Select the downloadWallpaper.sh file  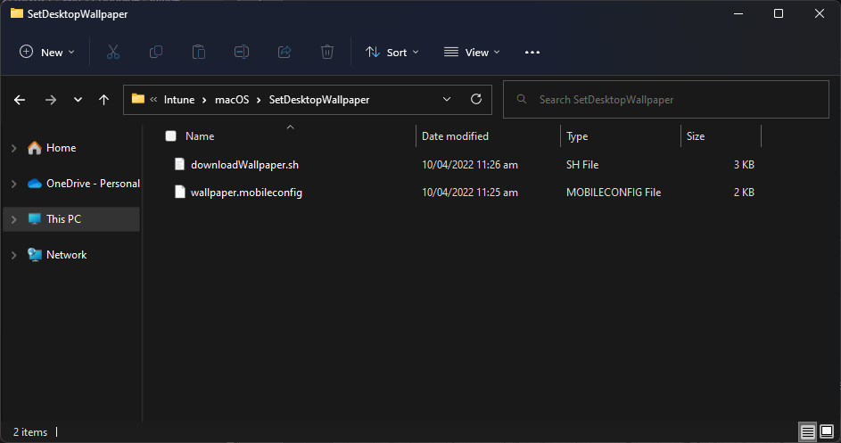[244, 165]
